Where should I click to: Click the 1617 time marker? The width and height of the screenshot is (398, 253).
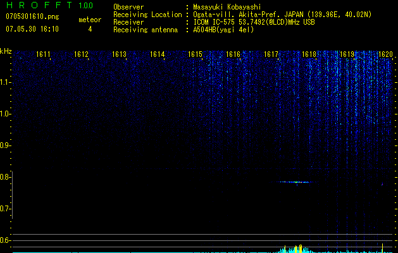pos(271,54)
